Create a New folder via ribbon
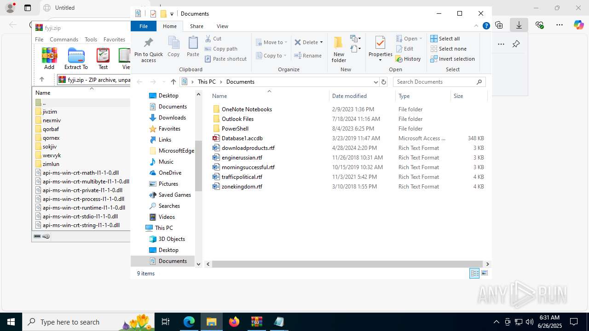 [x=339, y=49]
